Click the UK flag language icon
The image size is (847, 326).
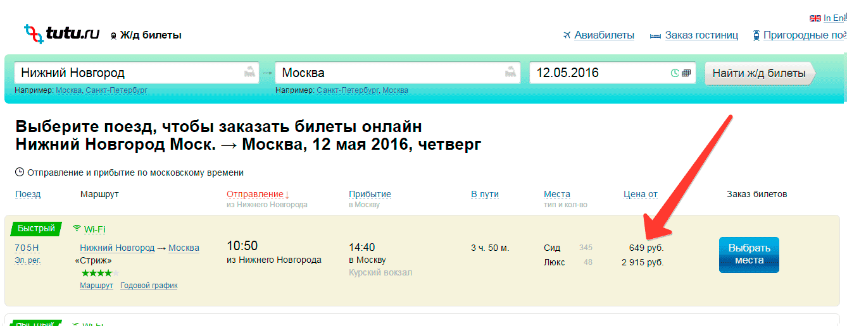[815, 18]
